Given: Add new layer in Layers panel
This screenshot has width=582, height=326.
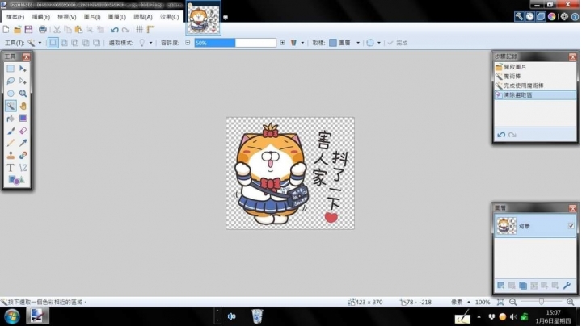Looking at the screenshot, I should (500, 286).
